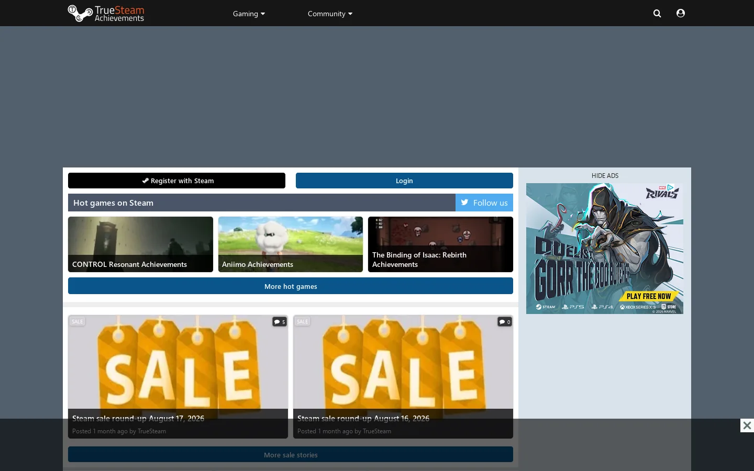Open The Binding of Isaac: Rebirth card
This screenshot has width=754, height=471.
click(440, 244)
